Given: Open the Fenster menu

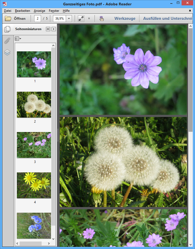Looking at the screenshot, I should coord(54,11).
